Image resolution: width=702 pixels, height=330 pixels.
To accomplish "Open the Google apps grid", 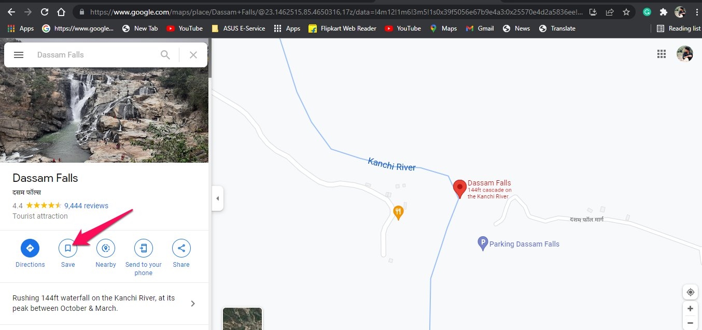I will click(661, 54).
